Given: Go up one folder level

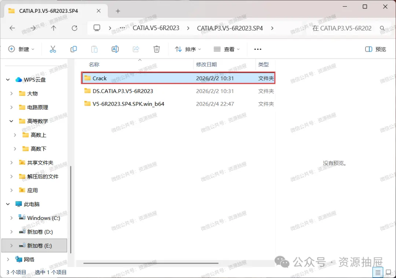Looking at the screenshot, I should [54, 28].
